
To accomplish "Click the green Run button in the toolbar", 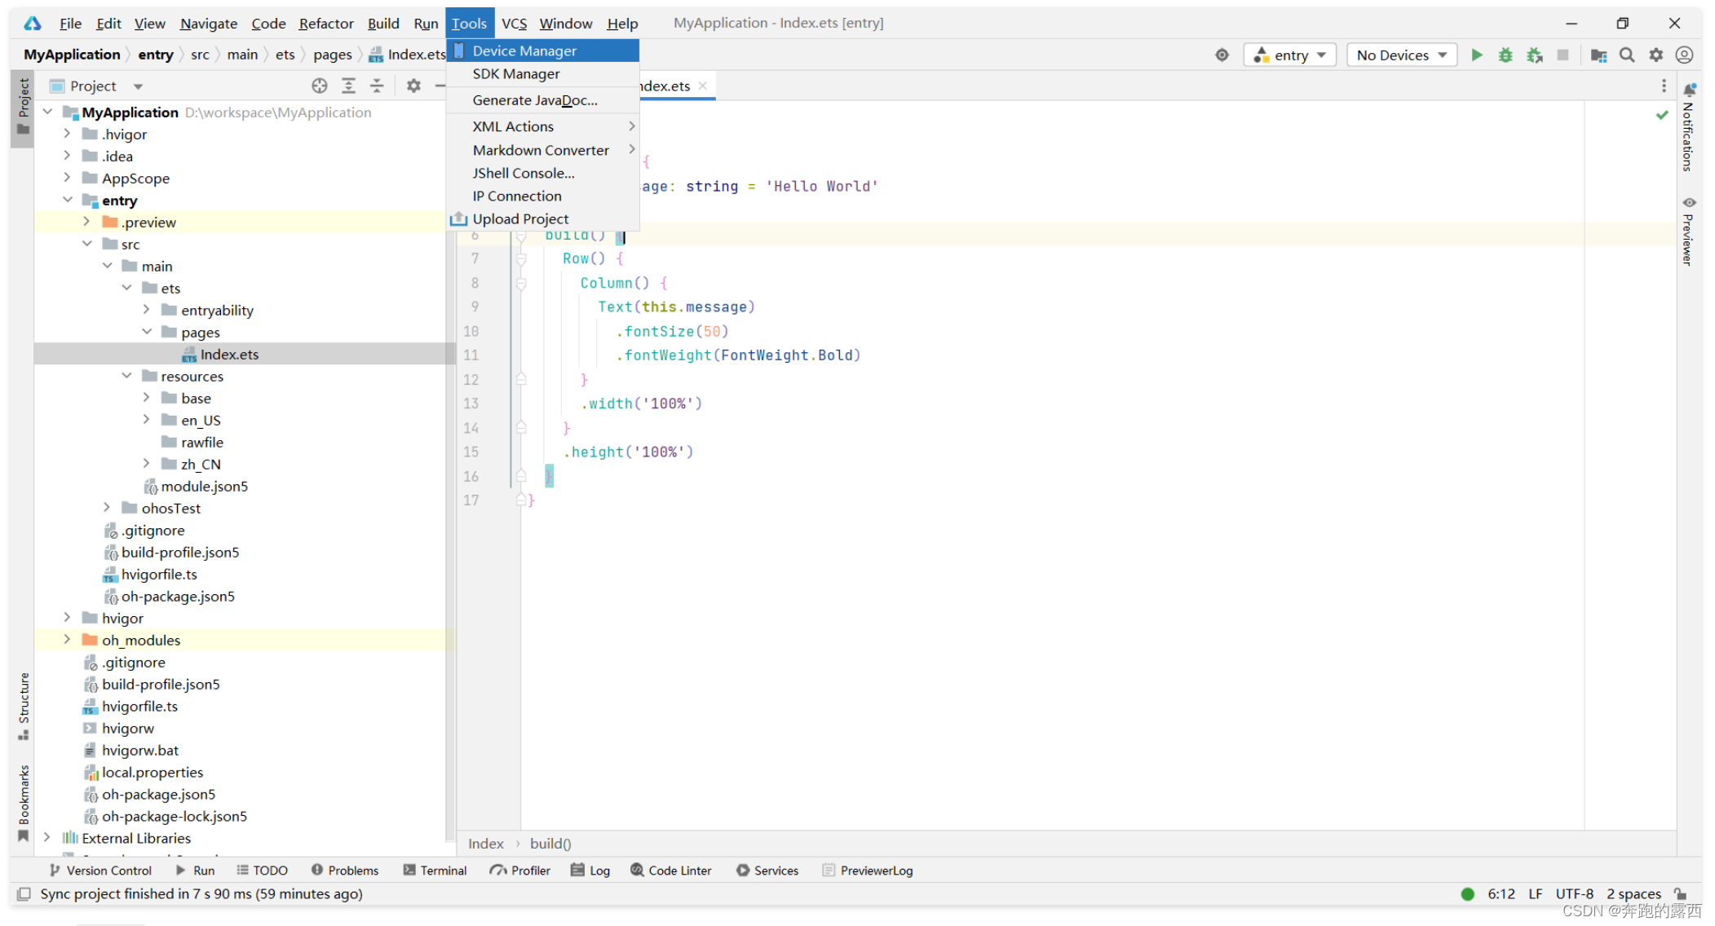I will pos(1476,55).
